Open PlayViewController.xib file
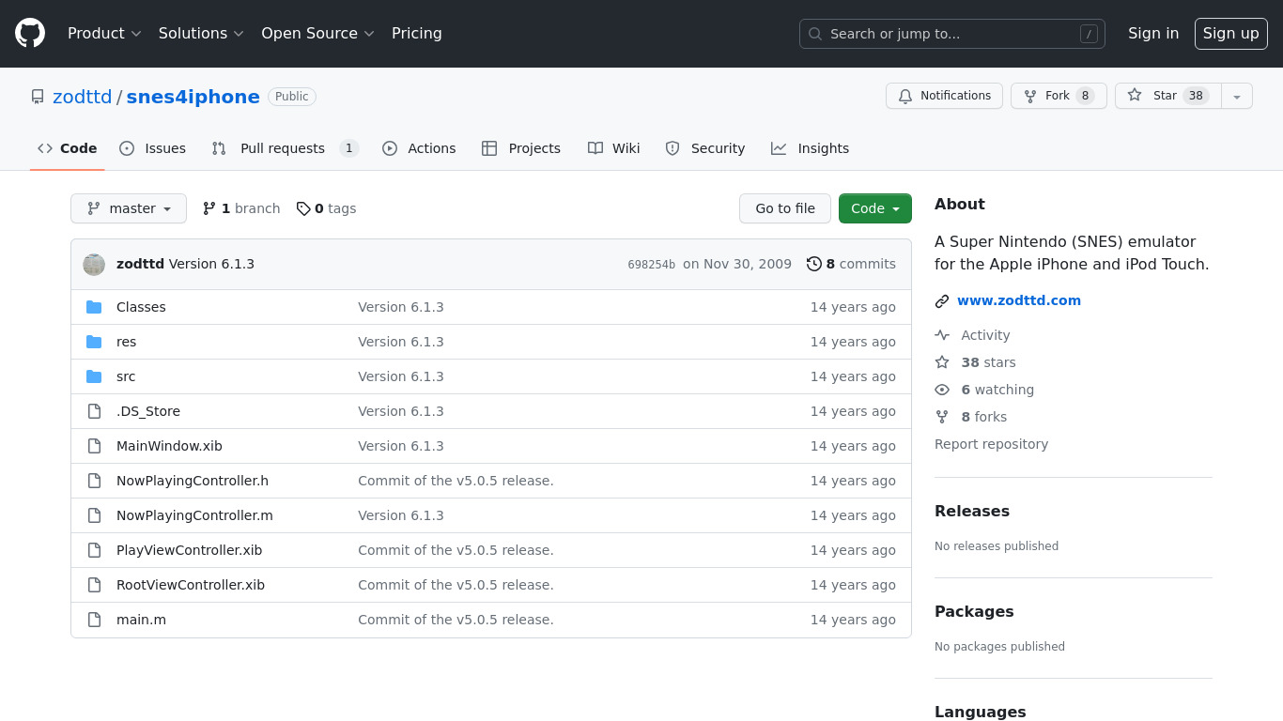The image size is (1283, 721). click(189, 550)
